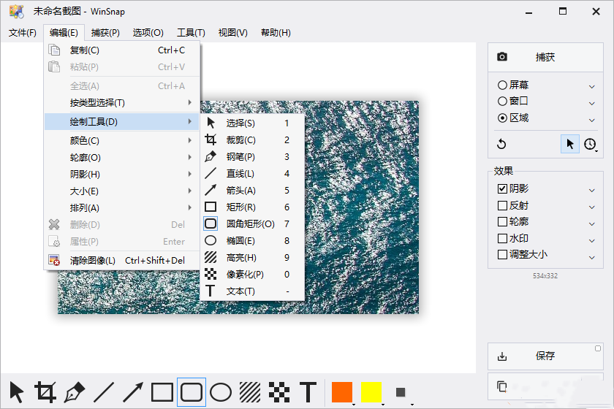
Task: Select the crop tool in bottom toolbar
Action: pos(45,392)
